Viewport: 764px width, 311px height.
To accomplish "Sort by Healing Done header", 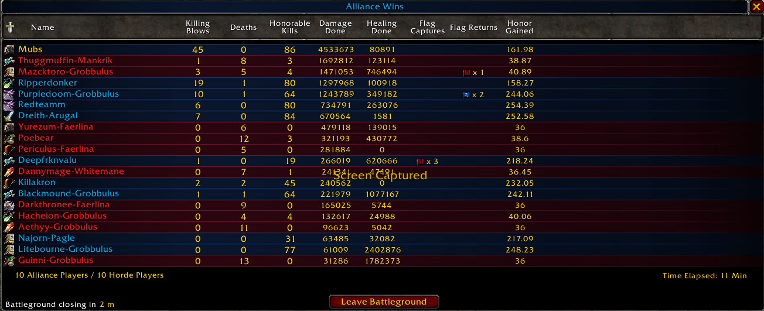I will (x=381, y=28).
